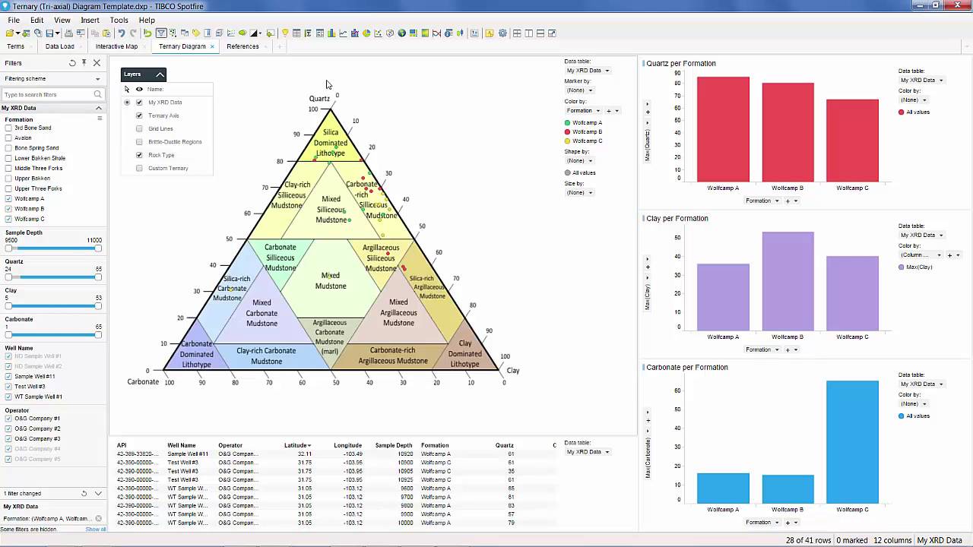Insert a Line Chart from toolbar
The width and height of the screenshot is (973, 547).
tap(343, 33)
